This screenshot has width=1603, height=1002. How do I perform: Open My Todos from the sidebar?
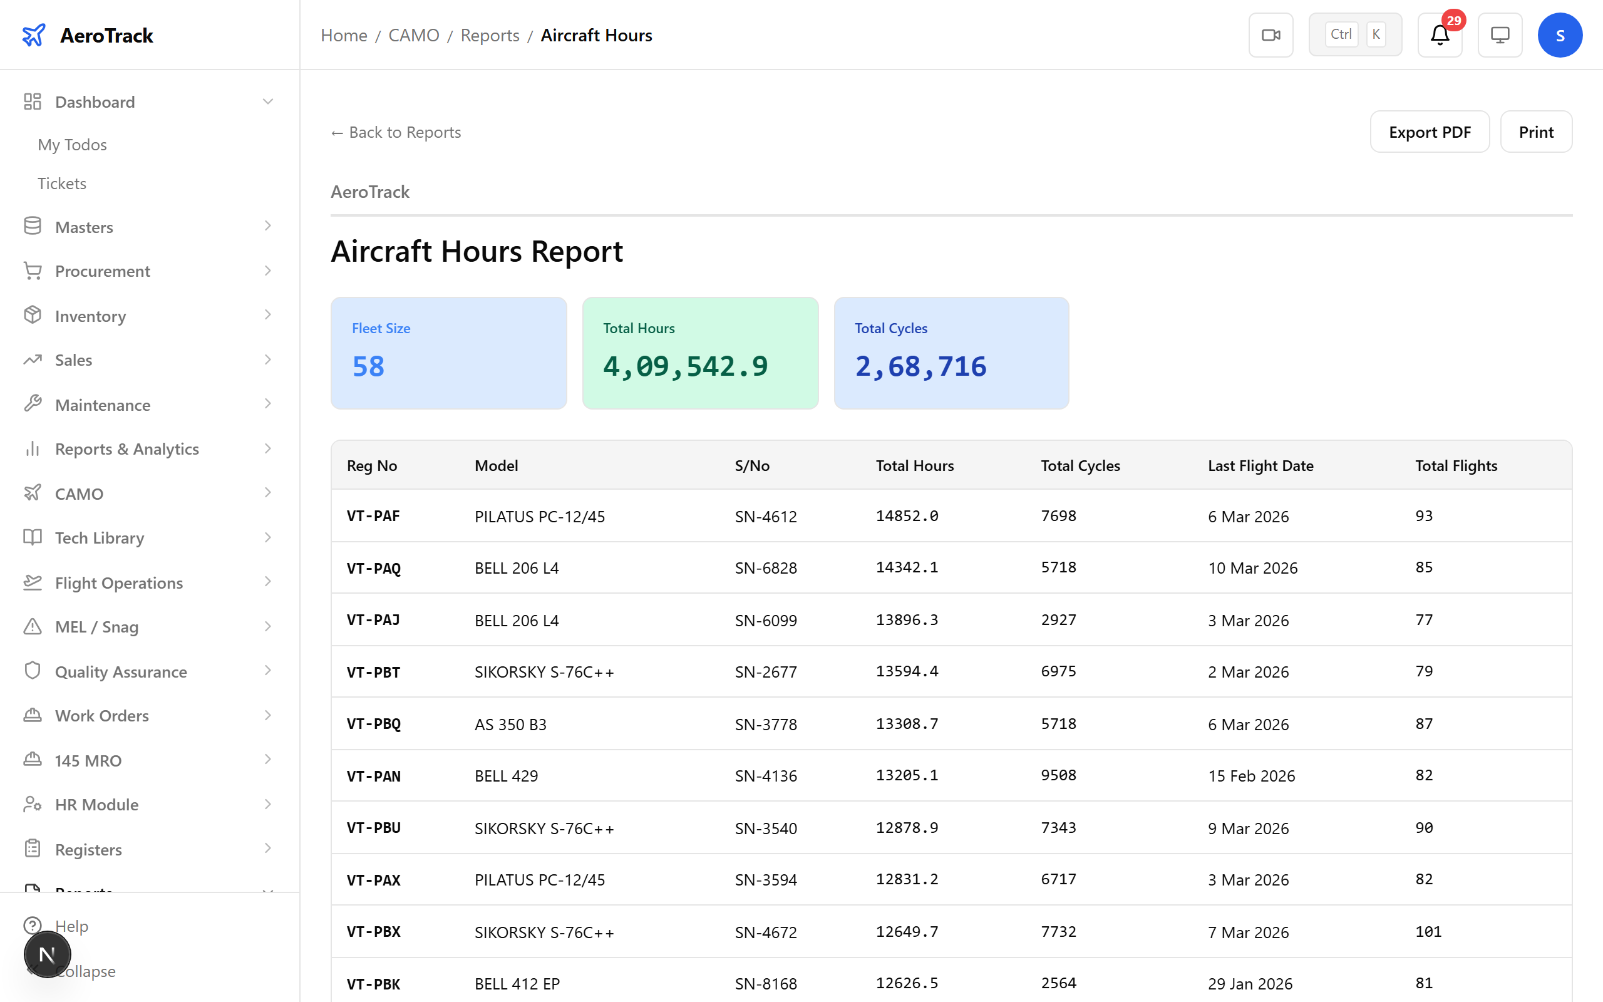(72, 145)
